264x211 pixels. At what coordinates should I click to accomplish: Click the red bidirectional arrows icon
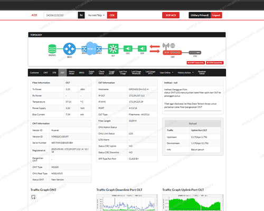155,49
